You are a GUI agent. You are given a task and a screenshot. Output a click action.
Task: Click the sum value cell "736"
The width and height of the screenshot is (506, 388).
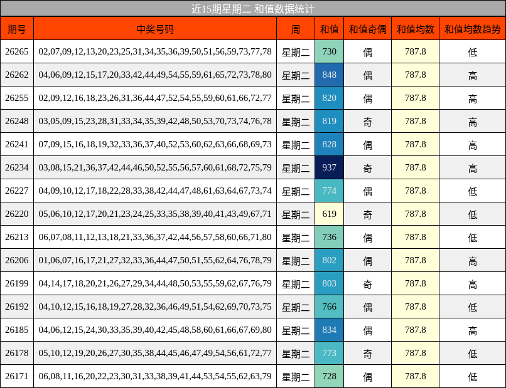(329, 237)
